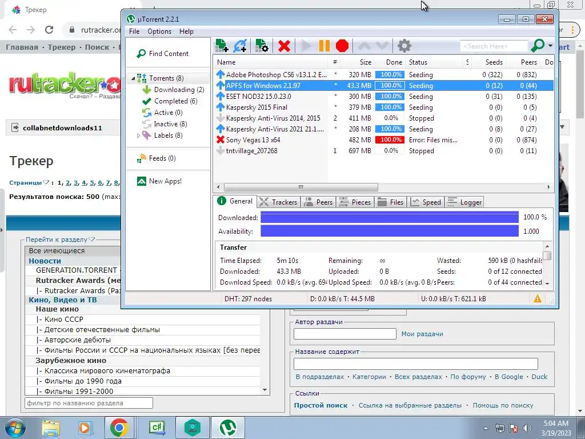Viewport: 585px width, 439px height.
Task: Click the Автор раздачи input field
Action: coord(344,334)
